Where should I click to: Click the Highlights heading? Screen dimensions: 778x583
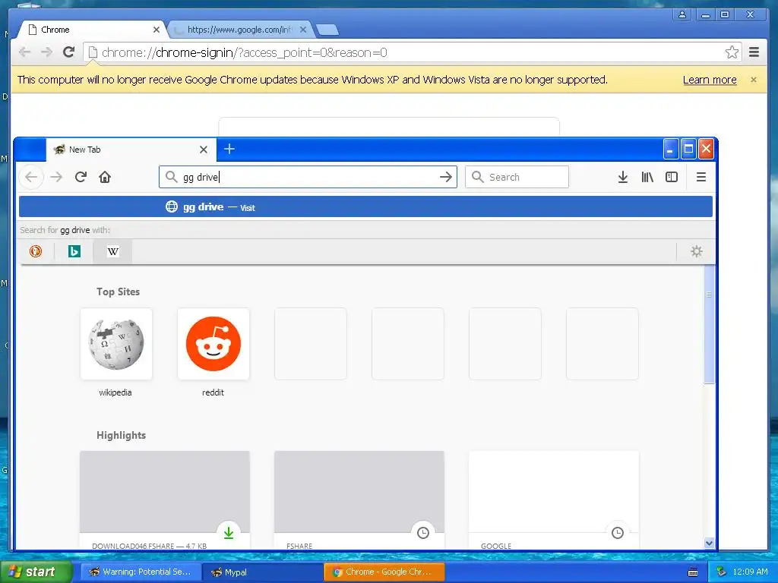[x=121, y=435]
